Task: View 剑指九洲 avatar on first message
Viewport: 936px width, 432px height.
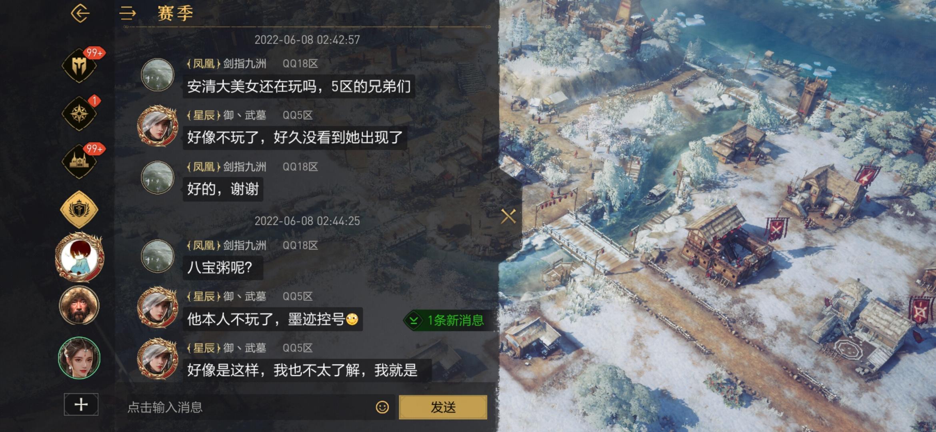Action: pos(158,75)
